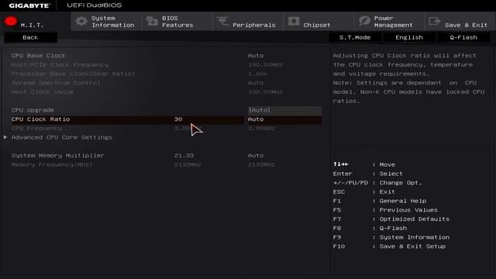
Task: Click the Power Management leaf icon
Action: (364, 21)
